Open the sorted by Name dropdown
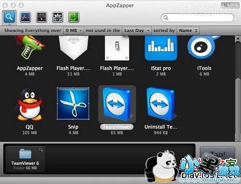The width and height of the screenshot is (241, 184). (x=188, y=31)
